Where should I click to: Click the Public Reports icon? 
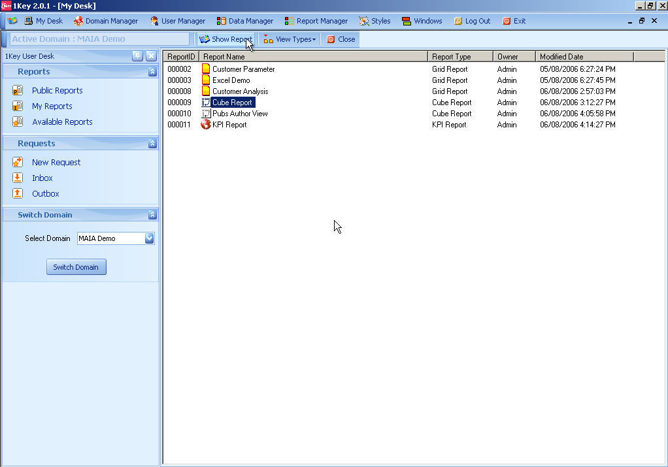[x=18, y=90]
